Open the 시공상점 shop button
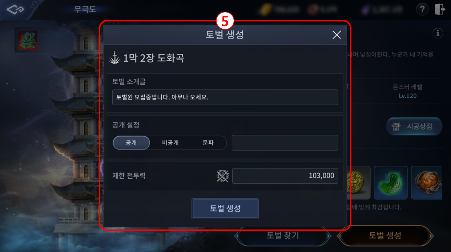Screen dimensions: 451x252 (x=414, y=126)
